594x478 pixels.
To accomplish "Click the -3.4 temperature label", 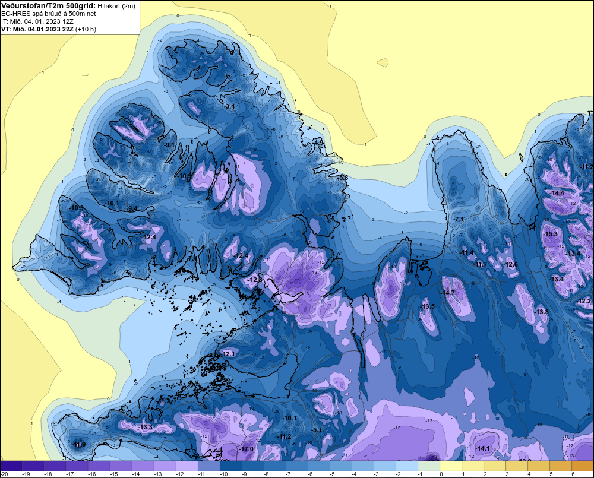I will pyautogui.click(x=229, y=106).
